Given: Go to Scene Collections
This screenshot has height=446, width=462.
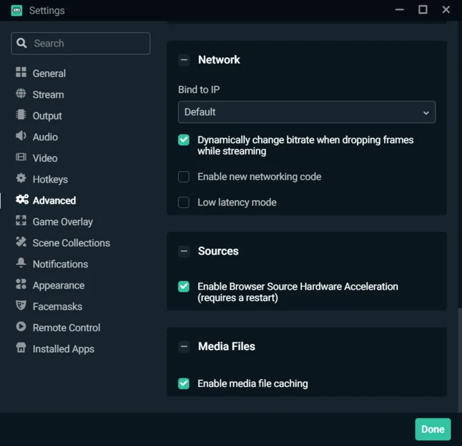Looking at the screenshot, I should tap(71, 243).
